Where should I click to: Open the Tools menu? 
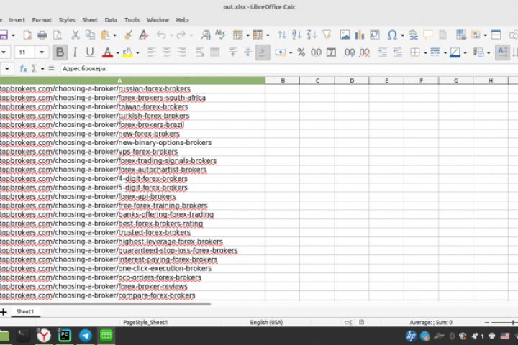pyautogui.click(x=132, y=20)
